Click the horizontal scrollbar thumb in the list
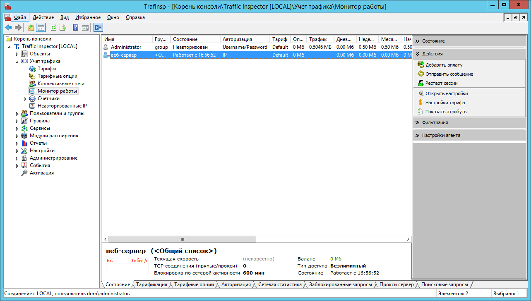This screenshot has width=531, height=301. (x=183, y=239)
